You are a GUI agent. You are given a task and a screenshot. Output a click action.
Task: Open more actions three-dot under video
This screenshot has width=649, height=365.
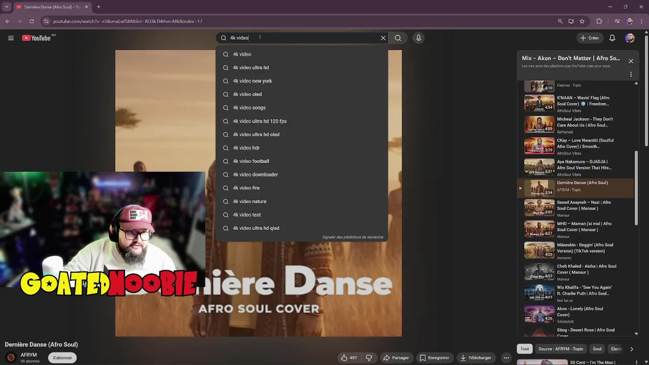(x=506, y=358)
